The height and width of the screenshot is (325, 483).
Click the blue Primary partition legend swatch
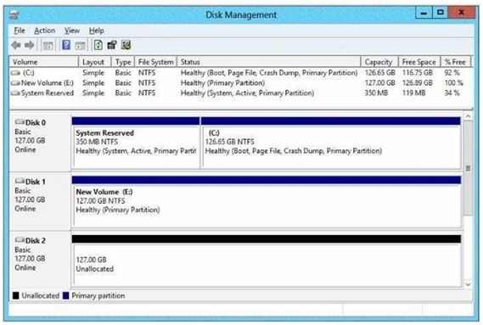coord(65,296)
